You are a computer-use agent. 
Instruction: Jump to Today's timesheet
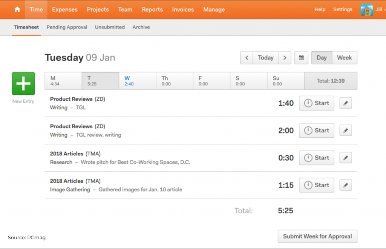tap(265, 58)
